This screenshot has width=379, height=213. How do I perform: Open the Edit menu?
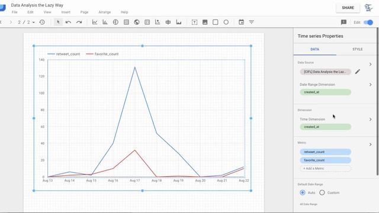pyautogui.click(x=30, y=12)
